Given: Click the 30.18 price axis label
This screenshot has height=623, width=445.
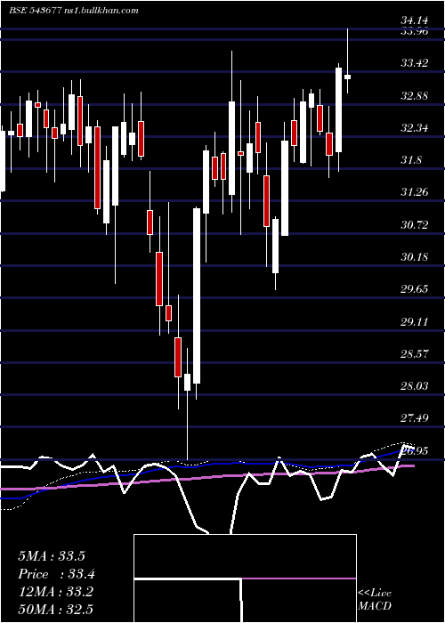Looking at the screenshot, I should coord(415,256).
